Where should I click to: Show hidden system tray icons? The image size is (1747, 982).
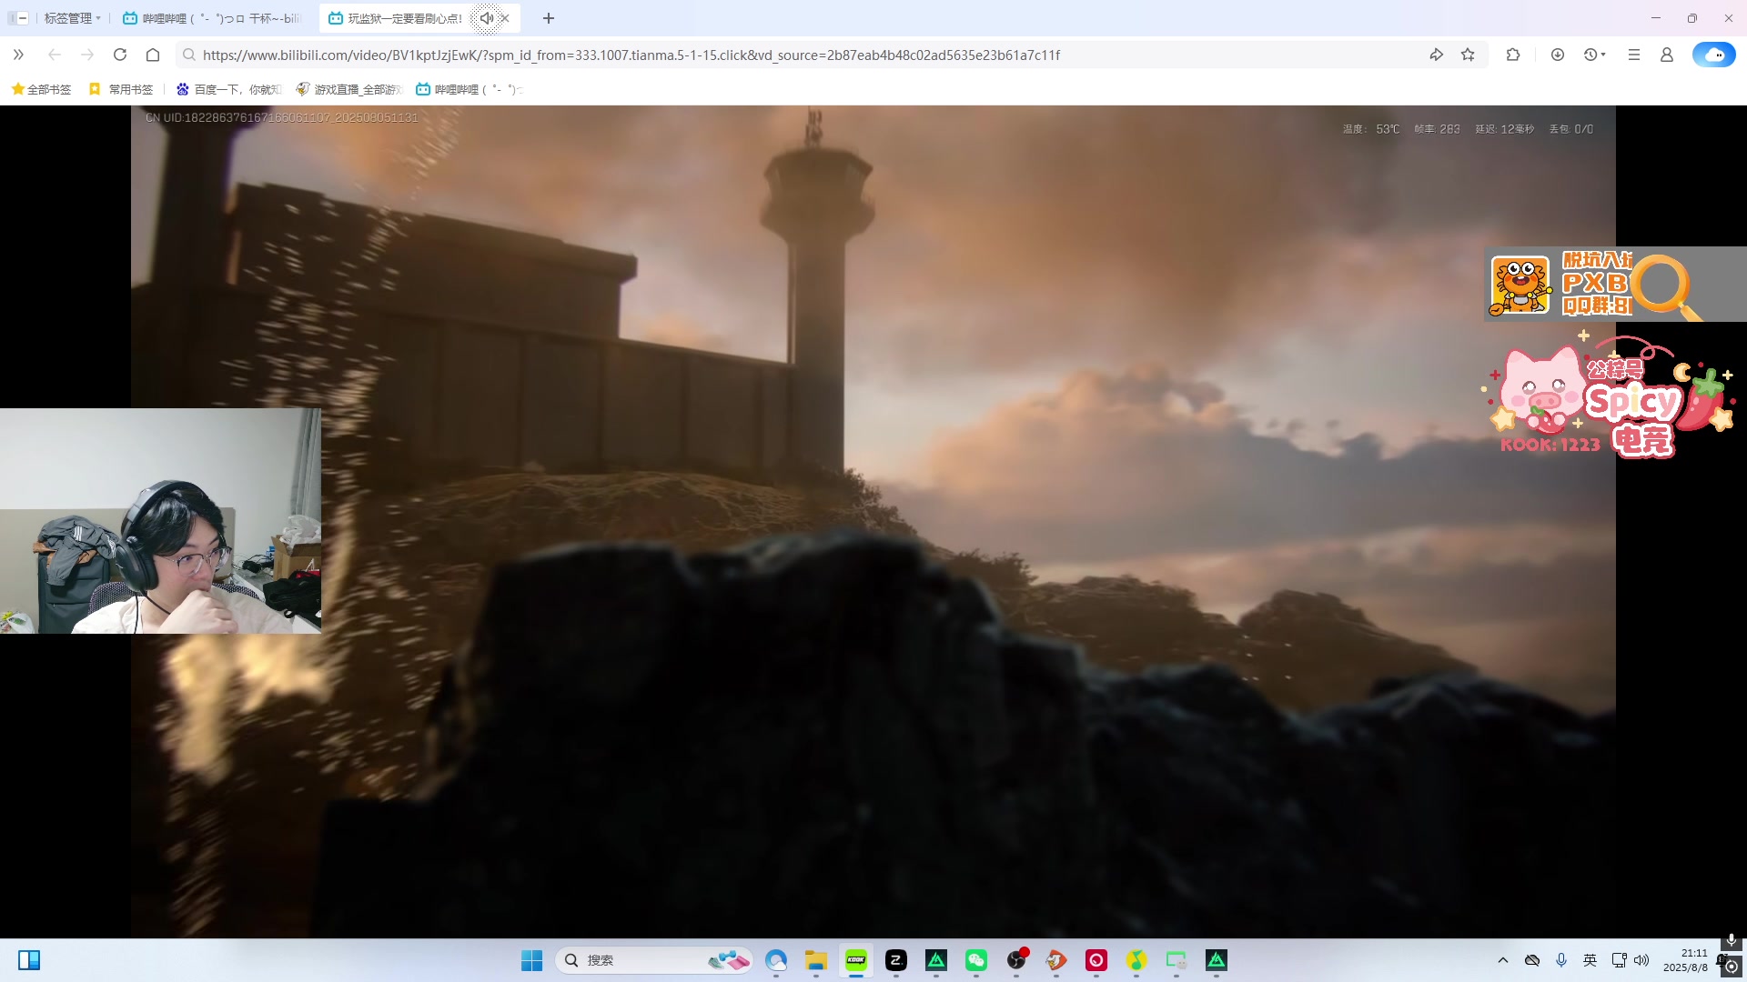coord(1503,960)
